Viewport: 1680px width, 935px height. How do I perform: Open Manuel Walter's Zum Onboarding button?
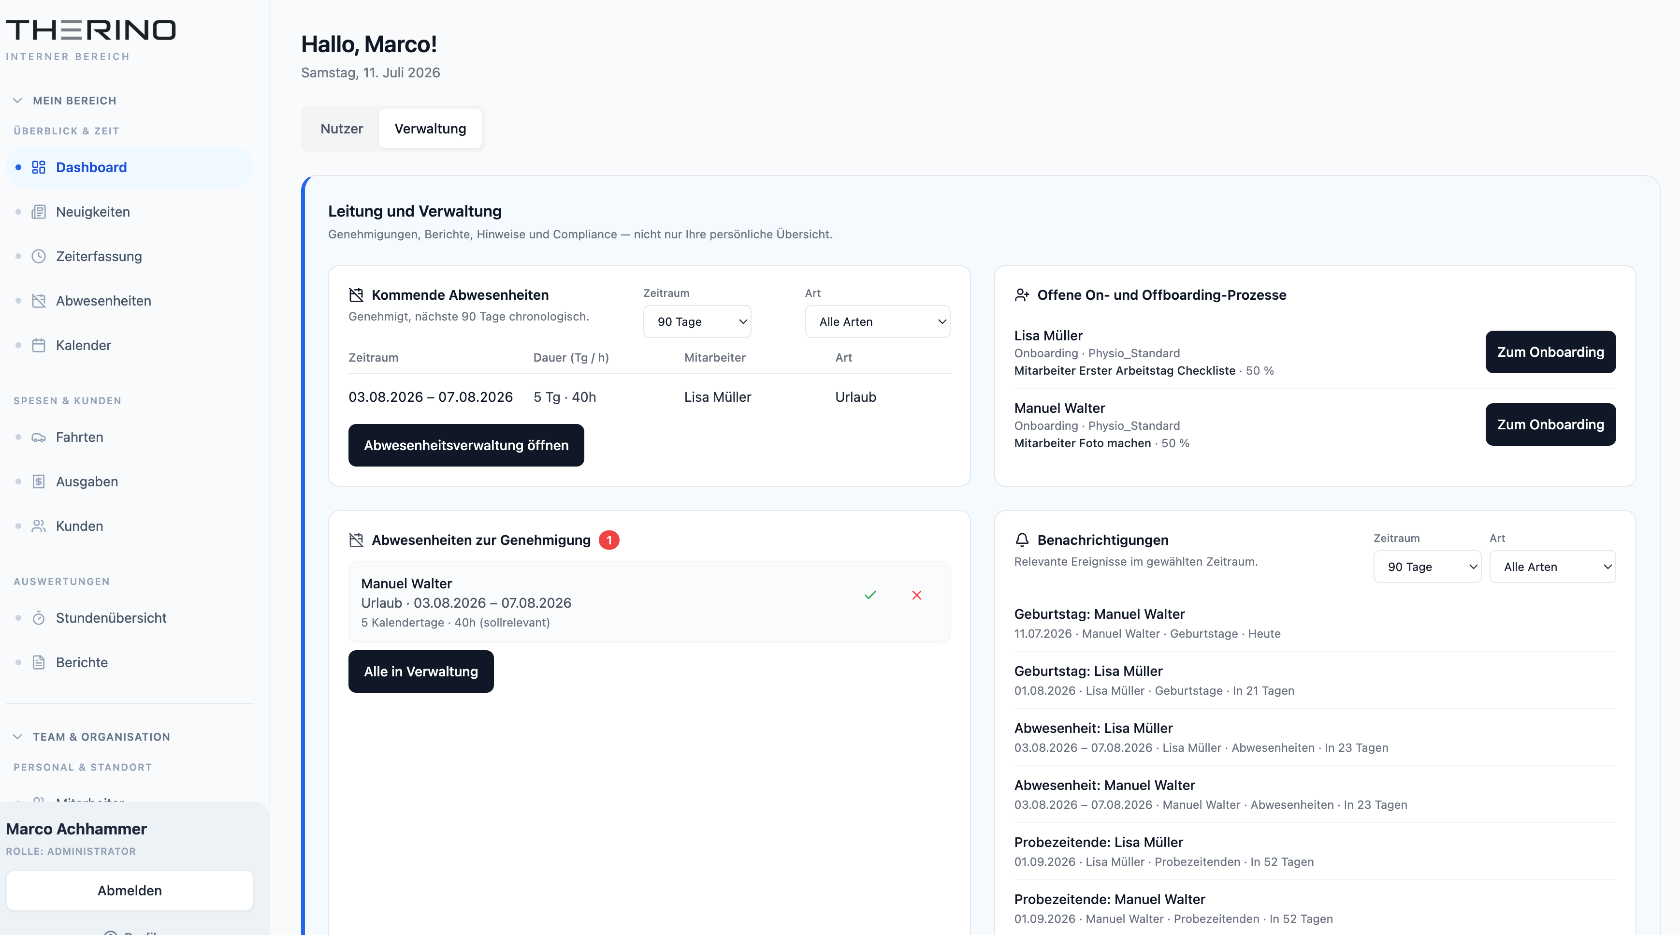tap(1550, 424)
